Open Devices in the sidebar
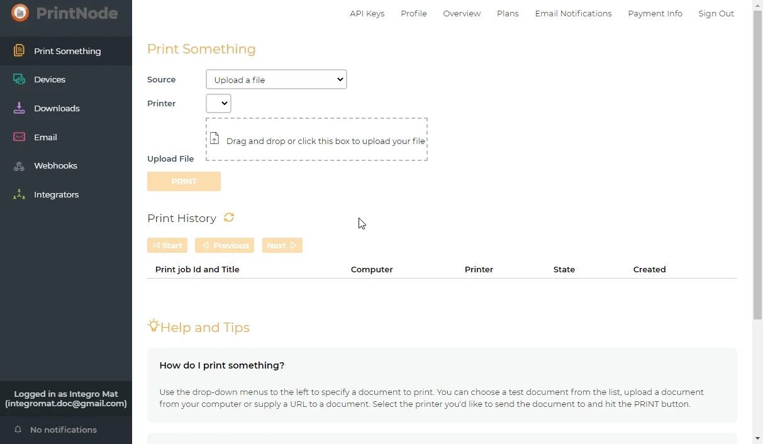This screenshot has height=444, width=763. coord(66,79)
